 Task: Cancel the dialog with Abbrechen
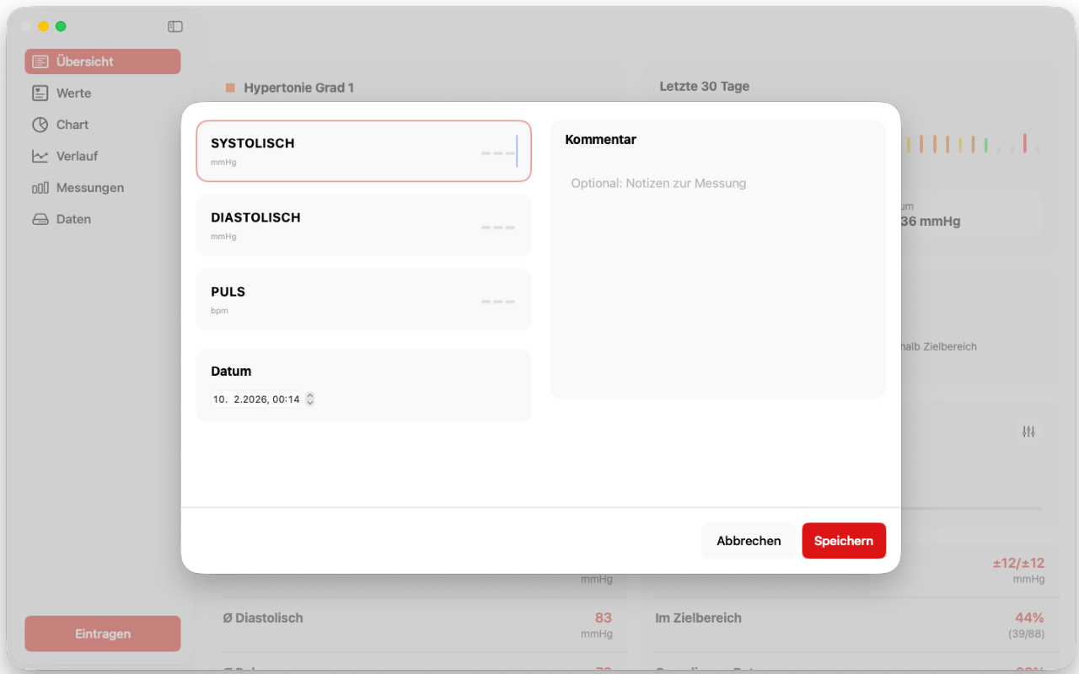pyautogui.click(x=749, y=541)
